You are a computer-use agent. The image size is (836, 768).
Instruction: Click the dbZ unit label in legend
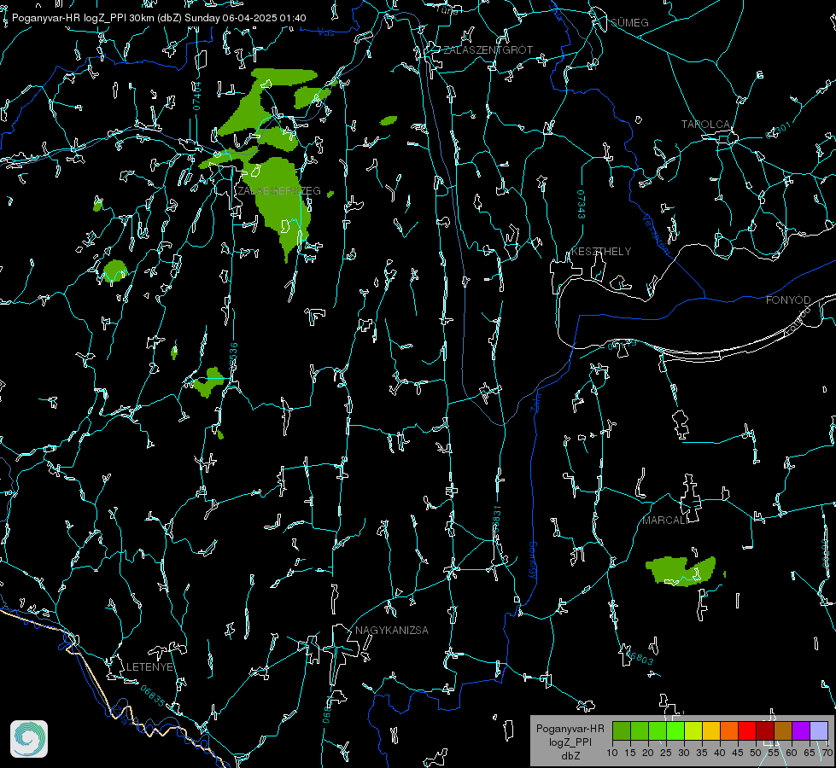[570, 756]
